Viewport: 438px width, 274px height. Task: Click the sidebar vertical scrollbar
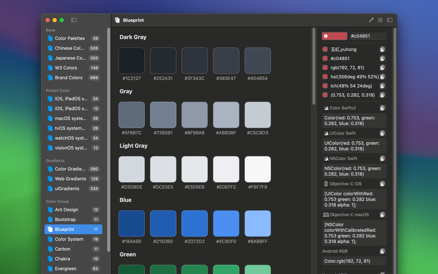pos(109,140)
